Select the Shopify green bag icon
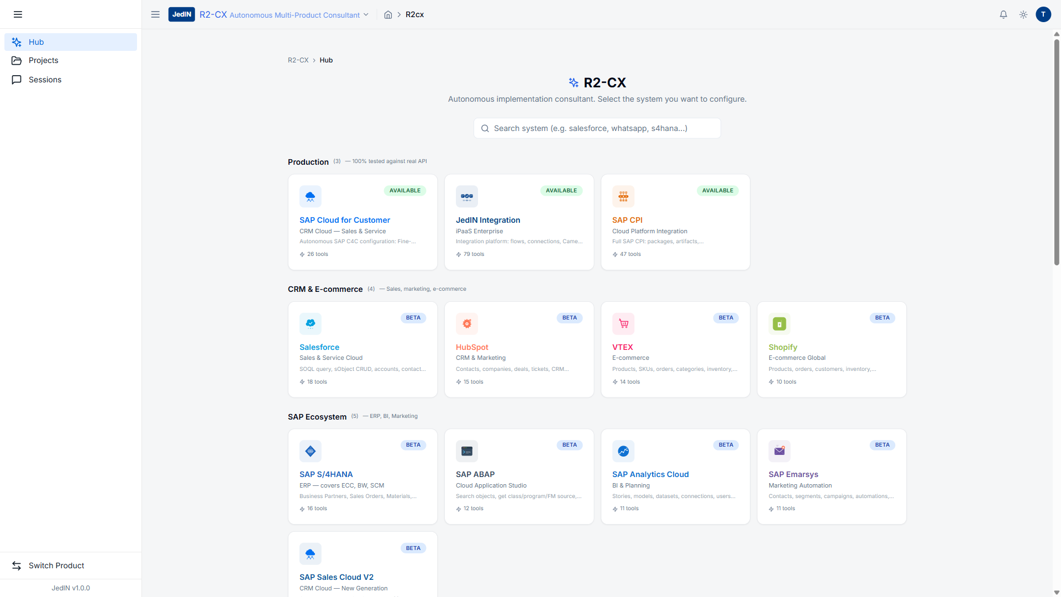 coord(779,323)
